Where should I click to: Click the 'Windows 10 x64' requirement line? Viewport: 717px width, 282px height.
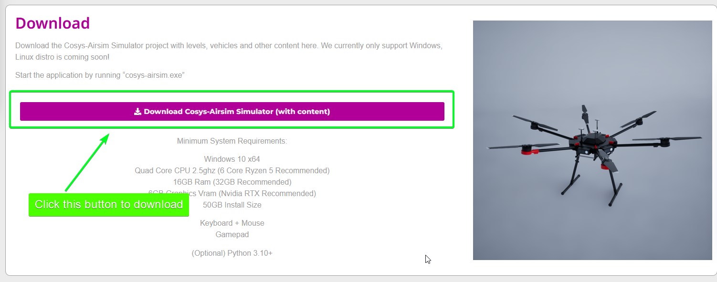point(232,159)
